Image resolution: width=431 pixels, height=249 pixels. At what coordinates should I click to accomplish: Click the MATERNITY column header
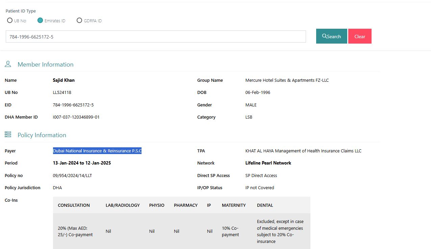[x=234, y=205]
